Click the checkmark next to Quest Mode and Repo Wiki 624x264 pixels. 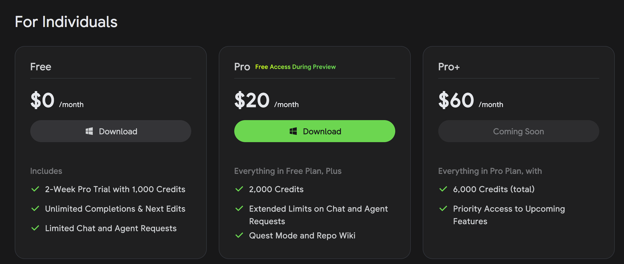point(239,235)
